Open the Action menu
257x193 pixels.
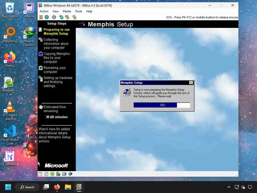tap(44, 11)
